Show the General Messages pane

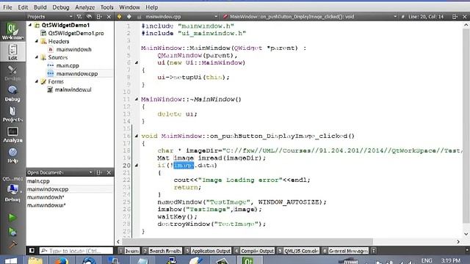pos(346,251)
